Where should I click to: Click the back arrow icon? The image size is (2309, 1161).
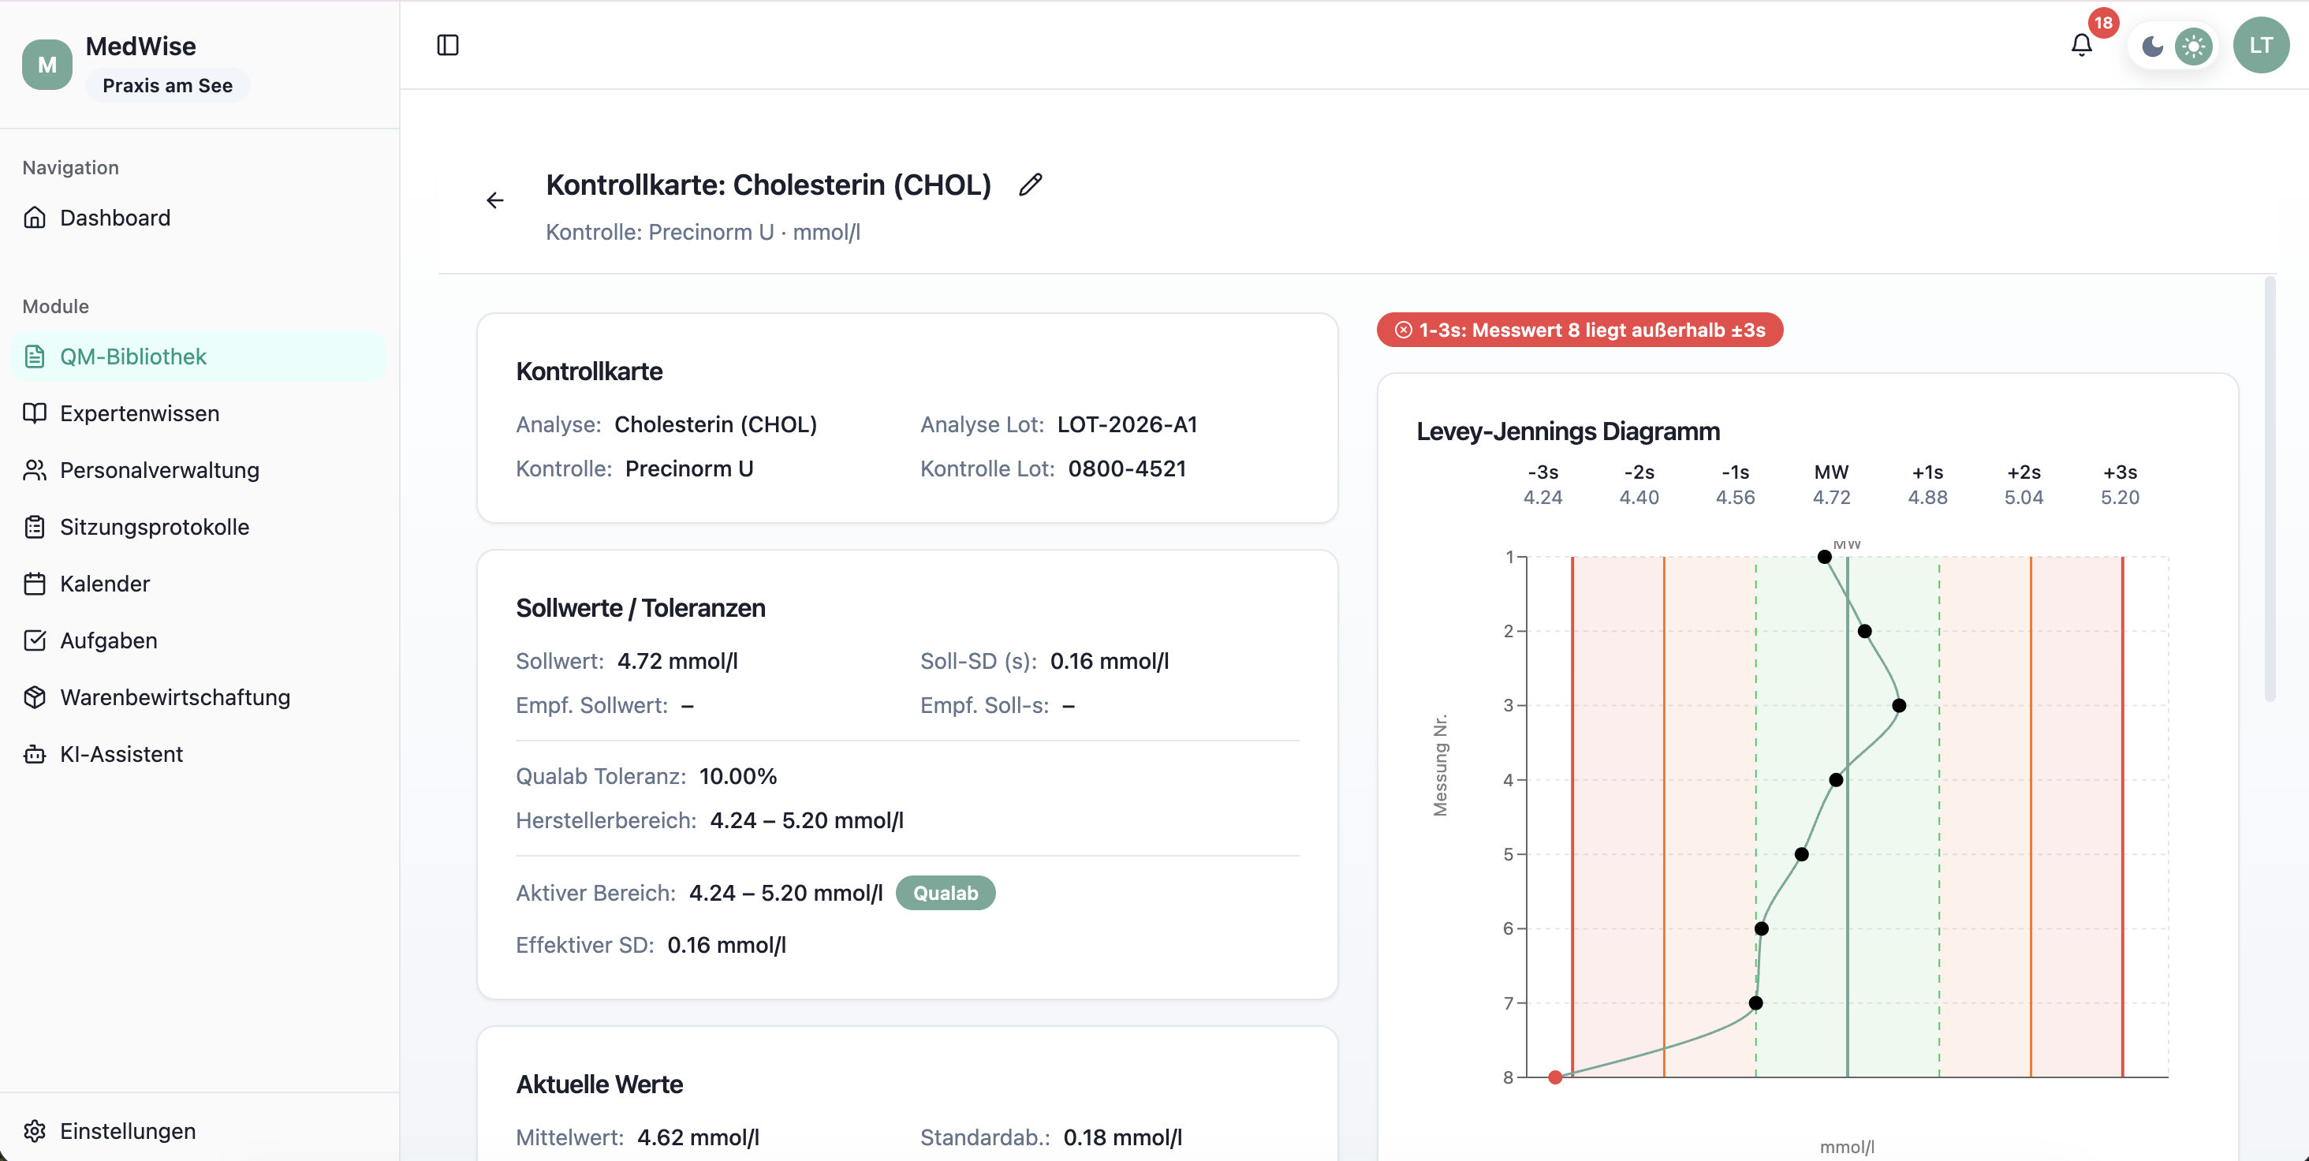494,200
